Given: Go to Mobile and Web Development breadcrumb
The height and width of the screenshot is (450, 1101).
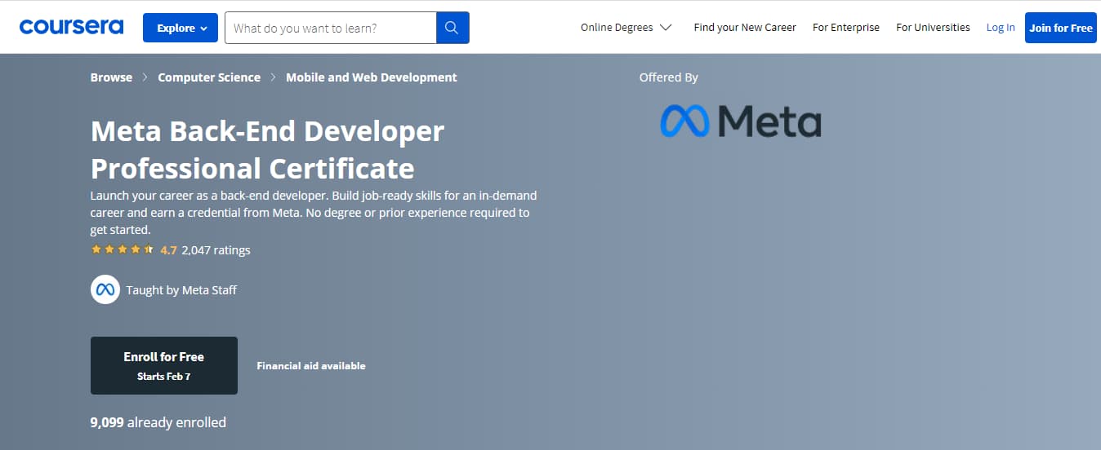Looking at the screenshot, I should [372, 77].
